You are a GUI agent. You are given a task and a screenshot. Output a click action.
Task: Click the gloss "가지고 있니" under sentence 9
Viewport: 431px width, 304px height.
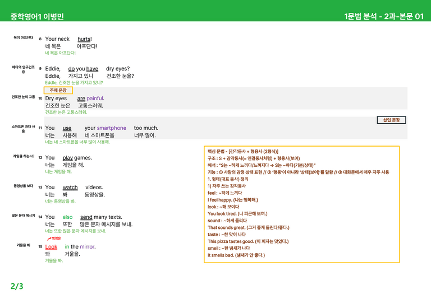pos(81,76)
